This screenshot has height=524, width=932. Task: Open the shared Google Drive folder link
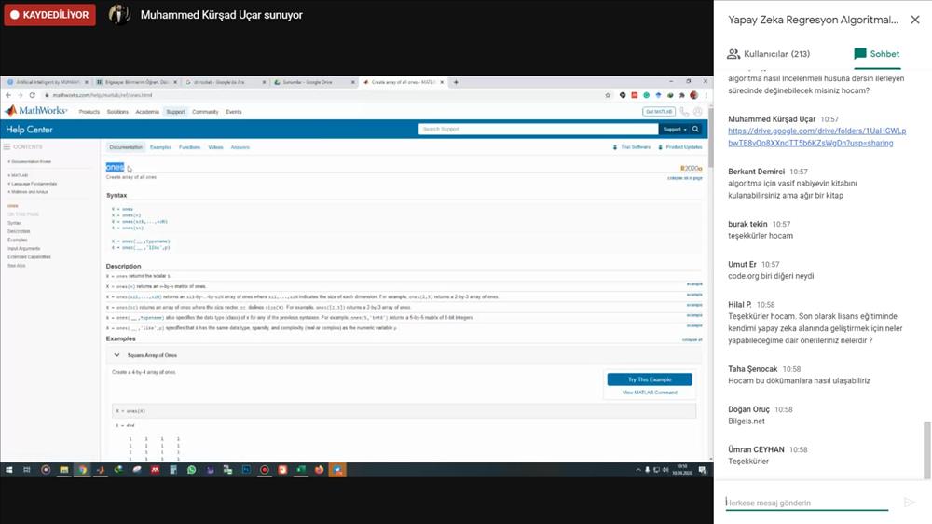(816, 137)
